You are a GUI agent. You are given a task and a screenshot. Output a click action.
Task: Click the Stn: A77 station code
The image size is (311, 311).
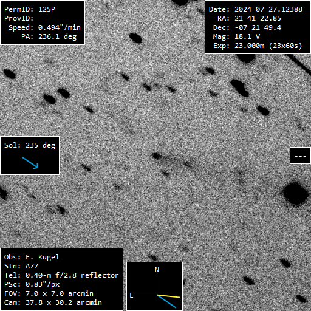[21, 266]
